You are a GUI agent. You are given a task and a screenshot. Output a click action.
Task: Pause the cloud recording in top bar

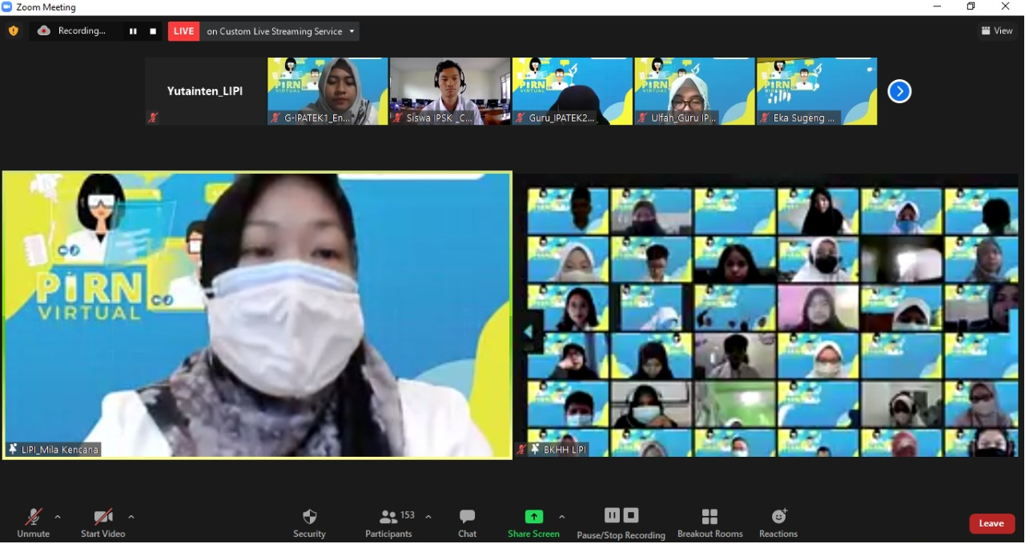point(133,31)
